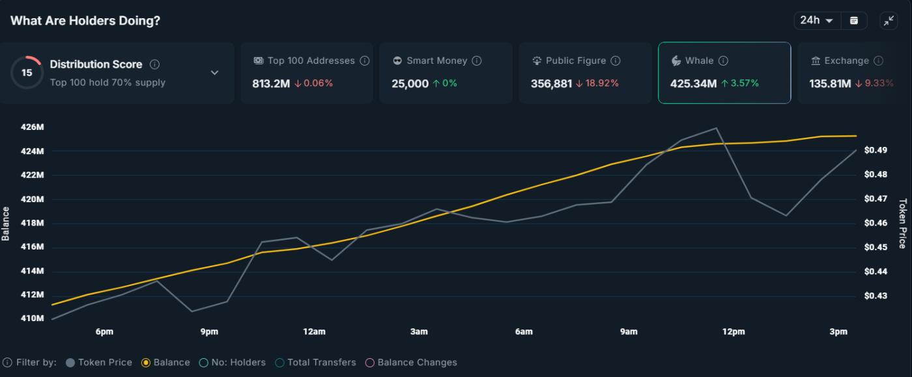Click the info icon next to Distribution Score
Viewport: 912px width, 377px height.
click(x=154, y=64)
